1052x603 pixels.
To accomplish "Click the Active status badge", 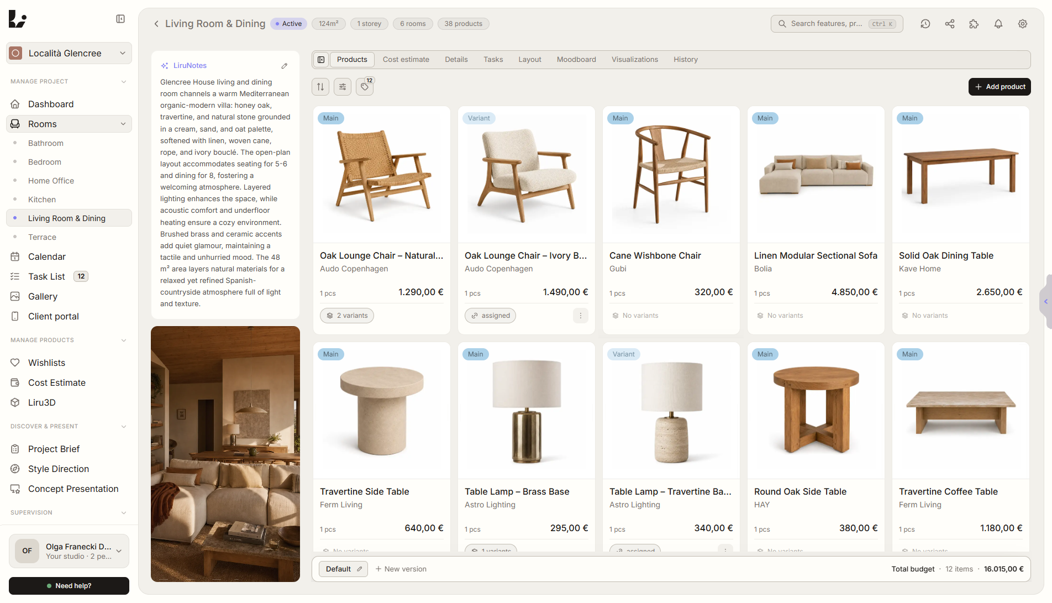I will [x=289, y=24].
